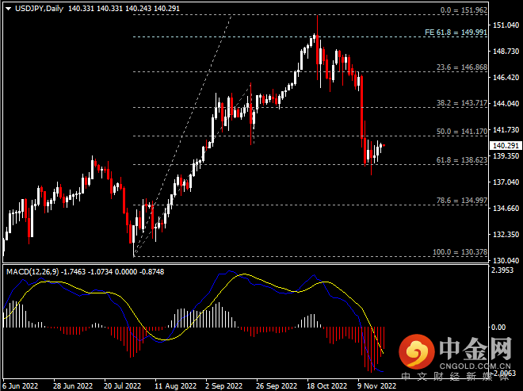Click the 38.2 = 143.717 Fibonacci label
Viewport: 523px width, 391px height.
pos(462,103)
